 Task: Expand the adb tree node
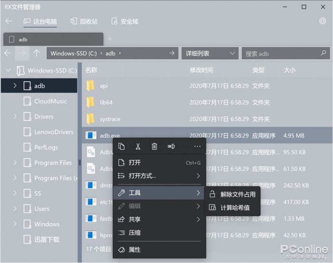pos(15,86)
